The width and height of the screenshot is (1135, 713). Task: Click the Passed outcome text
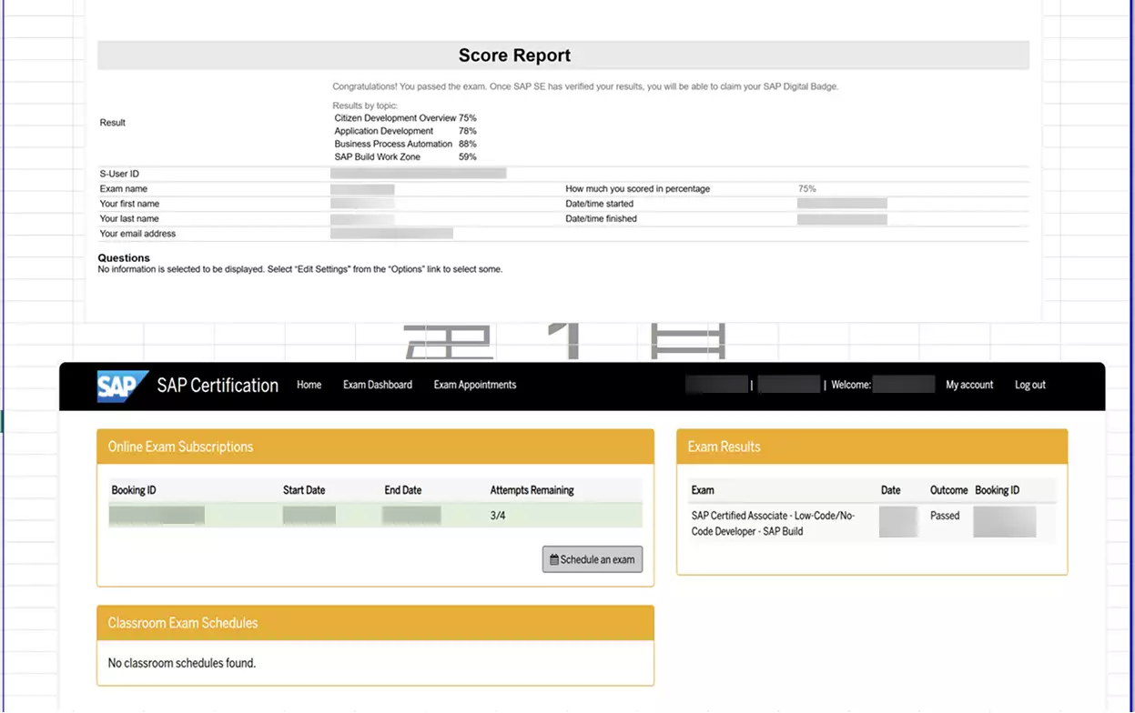click(x=945, y=516)
